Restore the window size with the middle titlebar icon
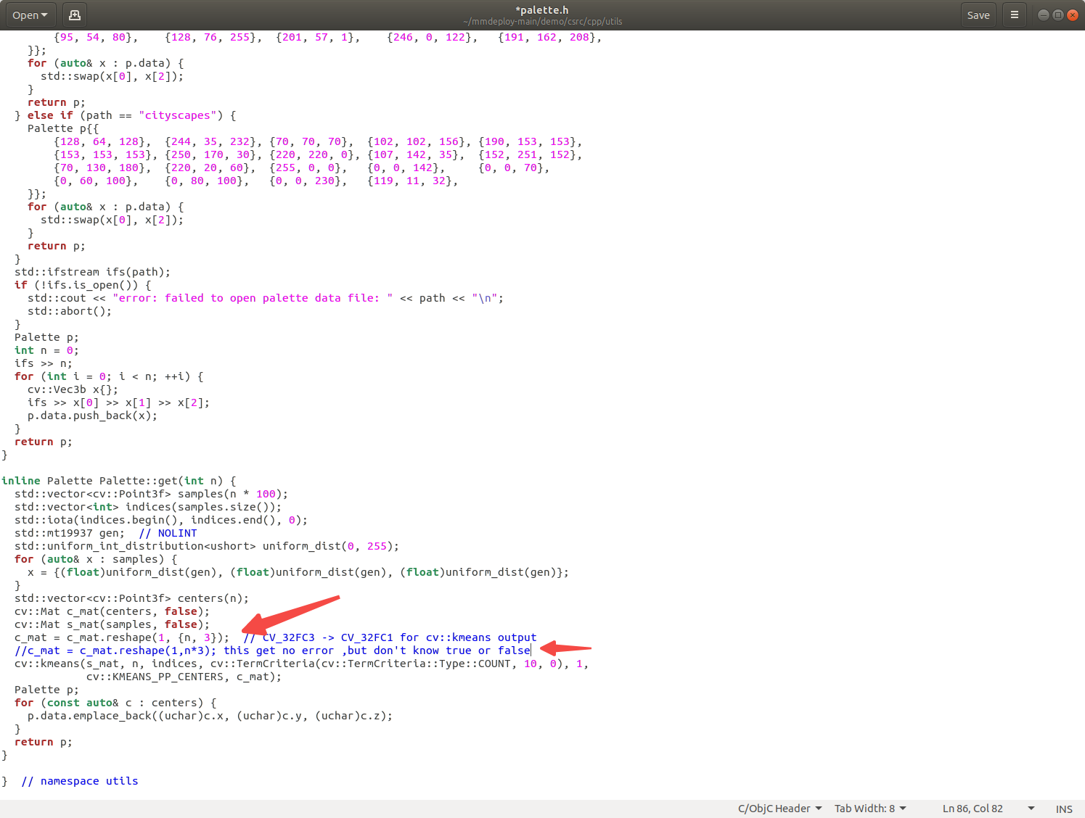Image resolution: width=1085 pixels, height=818 pixels. pos(1058,15)
